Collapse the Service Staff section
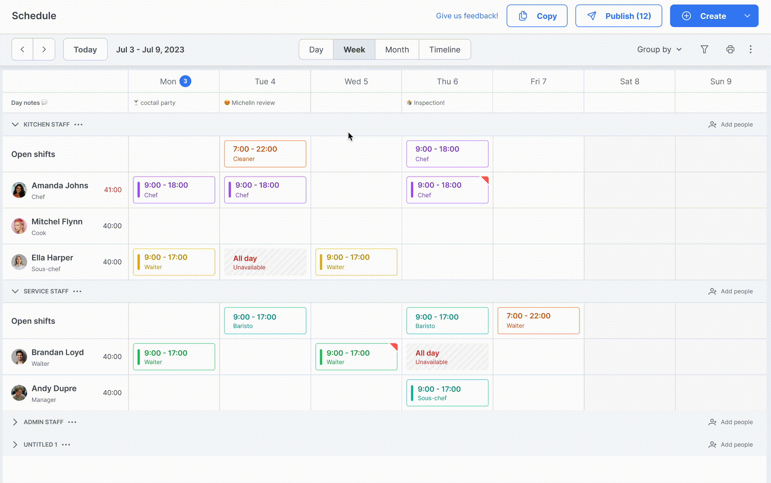771x483 pixels. click(15, 291)
